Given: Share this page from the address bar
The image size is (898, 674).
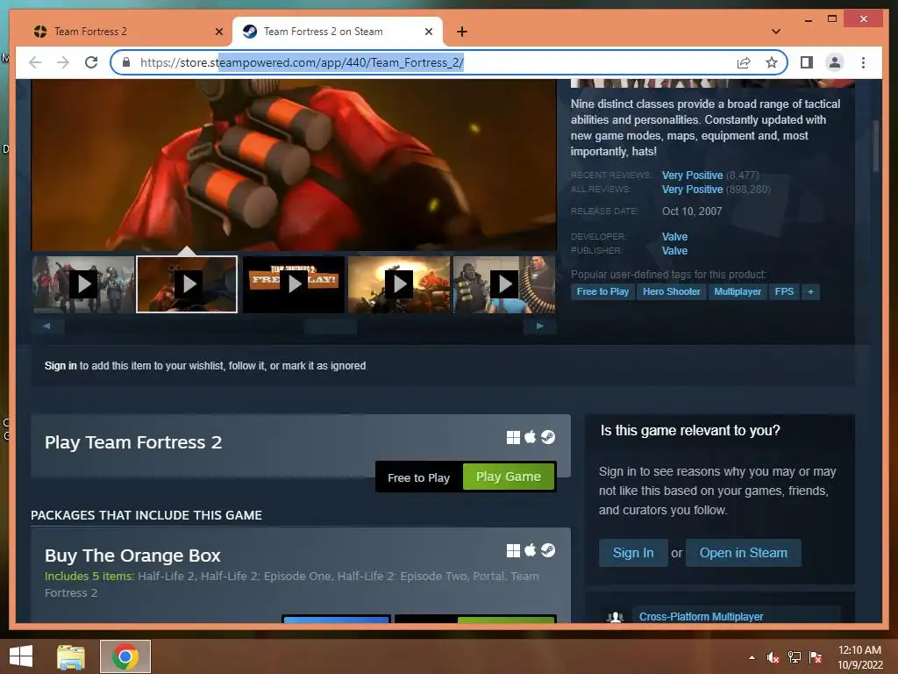Looking at the screenshot, I should 744,62.
